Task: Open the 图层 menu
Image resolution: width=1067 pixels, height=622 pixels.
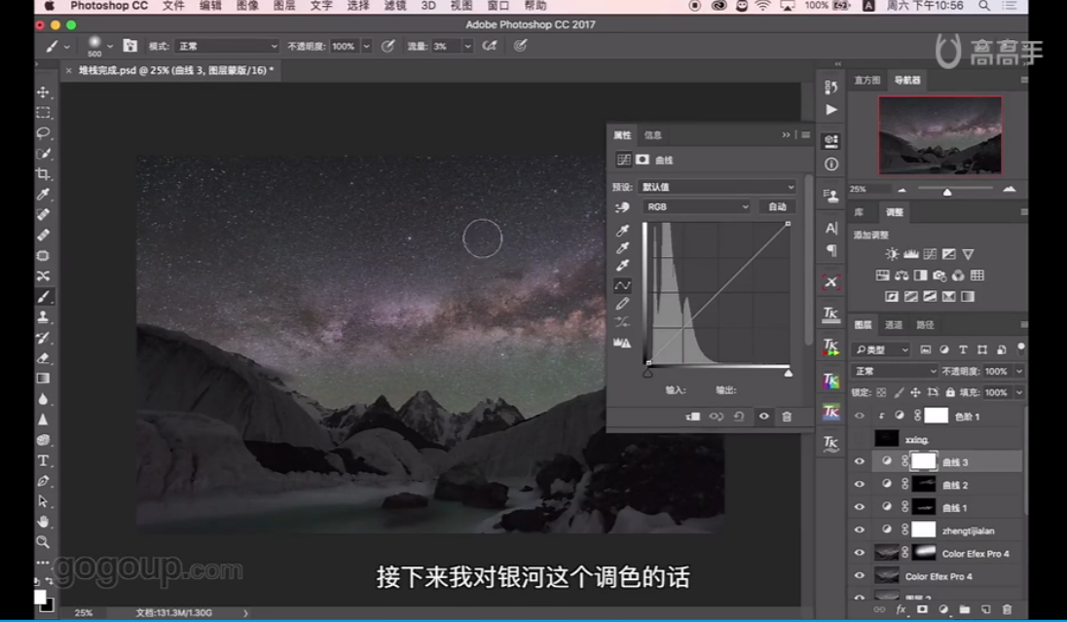Action: click(283, 6)
